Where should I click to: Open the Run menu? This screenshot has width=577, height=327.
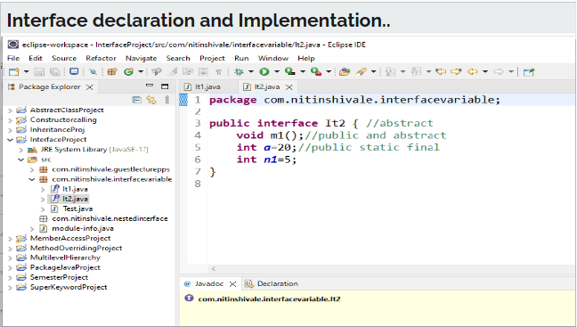click(241, 58)
